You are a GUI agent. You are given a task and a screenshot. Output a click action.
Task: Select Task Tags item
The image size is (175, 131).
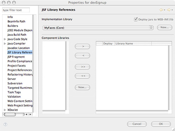click(14, 92)
